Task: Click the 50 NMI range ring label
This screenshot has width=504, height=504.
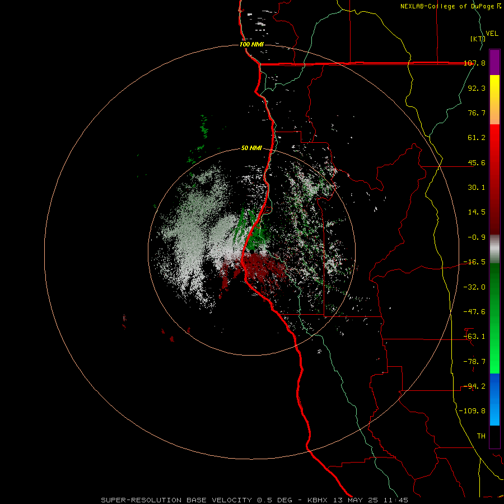Action: click(x=251, y=148)
